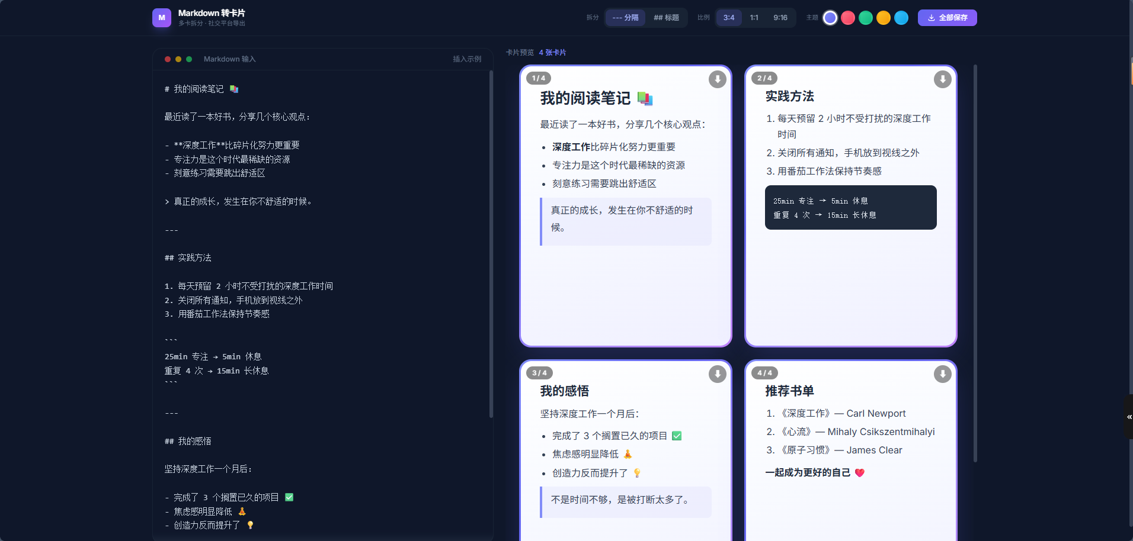Viewport: 1133px width, 541px height.
Task: Pick the red-pink theme color
Action: [x=848, y=18]
